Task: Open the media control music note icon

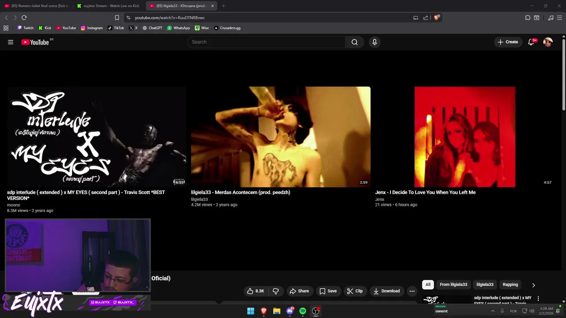Action: click(551, 18)
